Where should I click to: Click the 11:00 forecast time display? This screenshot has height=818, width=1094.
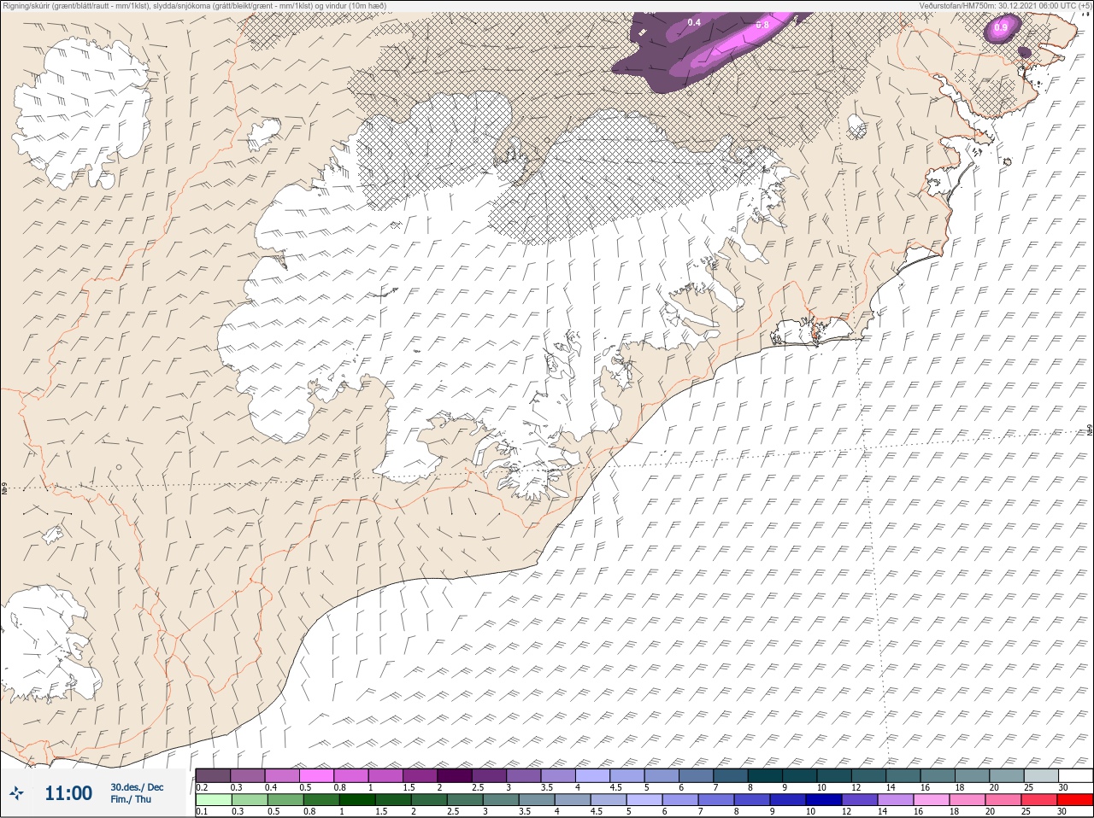[68, 793]
